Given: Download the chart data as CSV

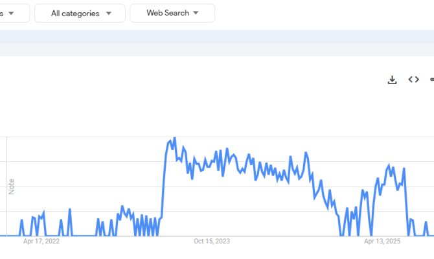Looking at the screenshot, I should (x=392, y=80).
